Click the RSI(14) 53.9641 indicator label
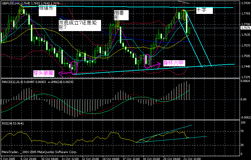251x160 pixels. click(13, 124)
